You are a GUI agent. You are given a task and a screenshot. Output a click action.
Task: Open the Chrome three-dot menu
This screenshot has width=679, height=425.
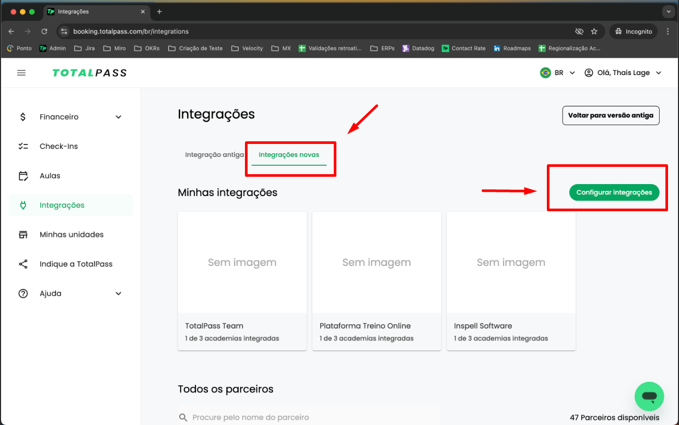click(x=668, y=31)
